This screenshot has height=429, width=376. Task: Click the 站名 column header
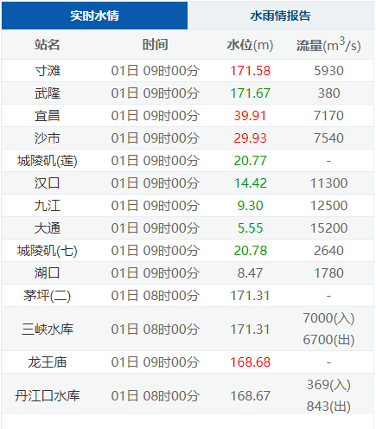(48, 45)
